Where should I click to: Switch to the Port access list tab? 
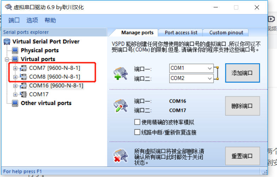tap(181, 33)
